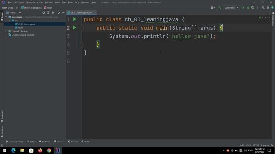Click the breadcrumb ch_01_leaningjava in navigation bar
This screenshot has height=154, width=275.
coord(31,8)
